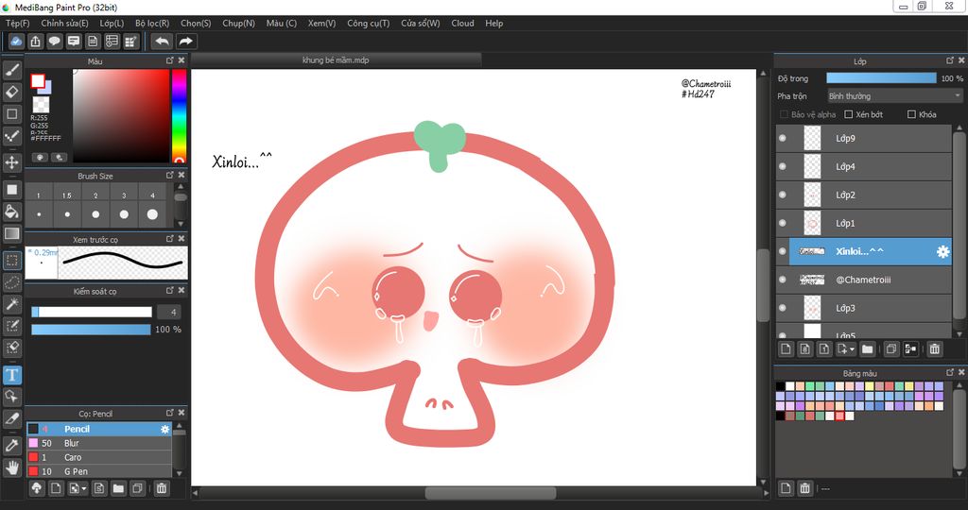
Task: Toggle visibility of @Chametroiii layer
Action: [x=782, y=280]
